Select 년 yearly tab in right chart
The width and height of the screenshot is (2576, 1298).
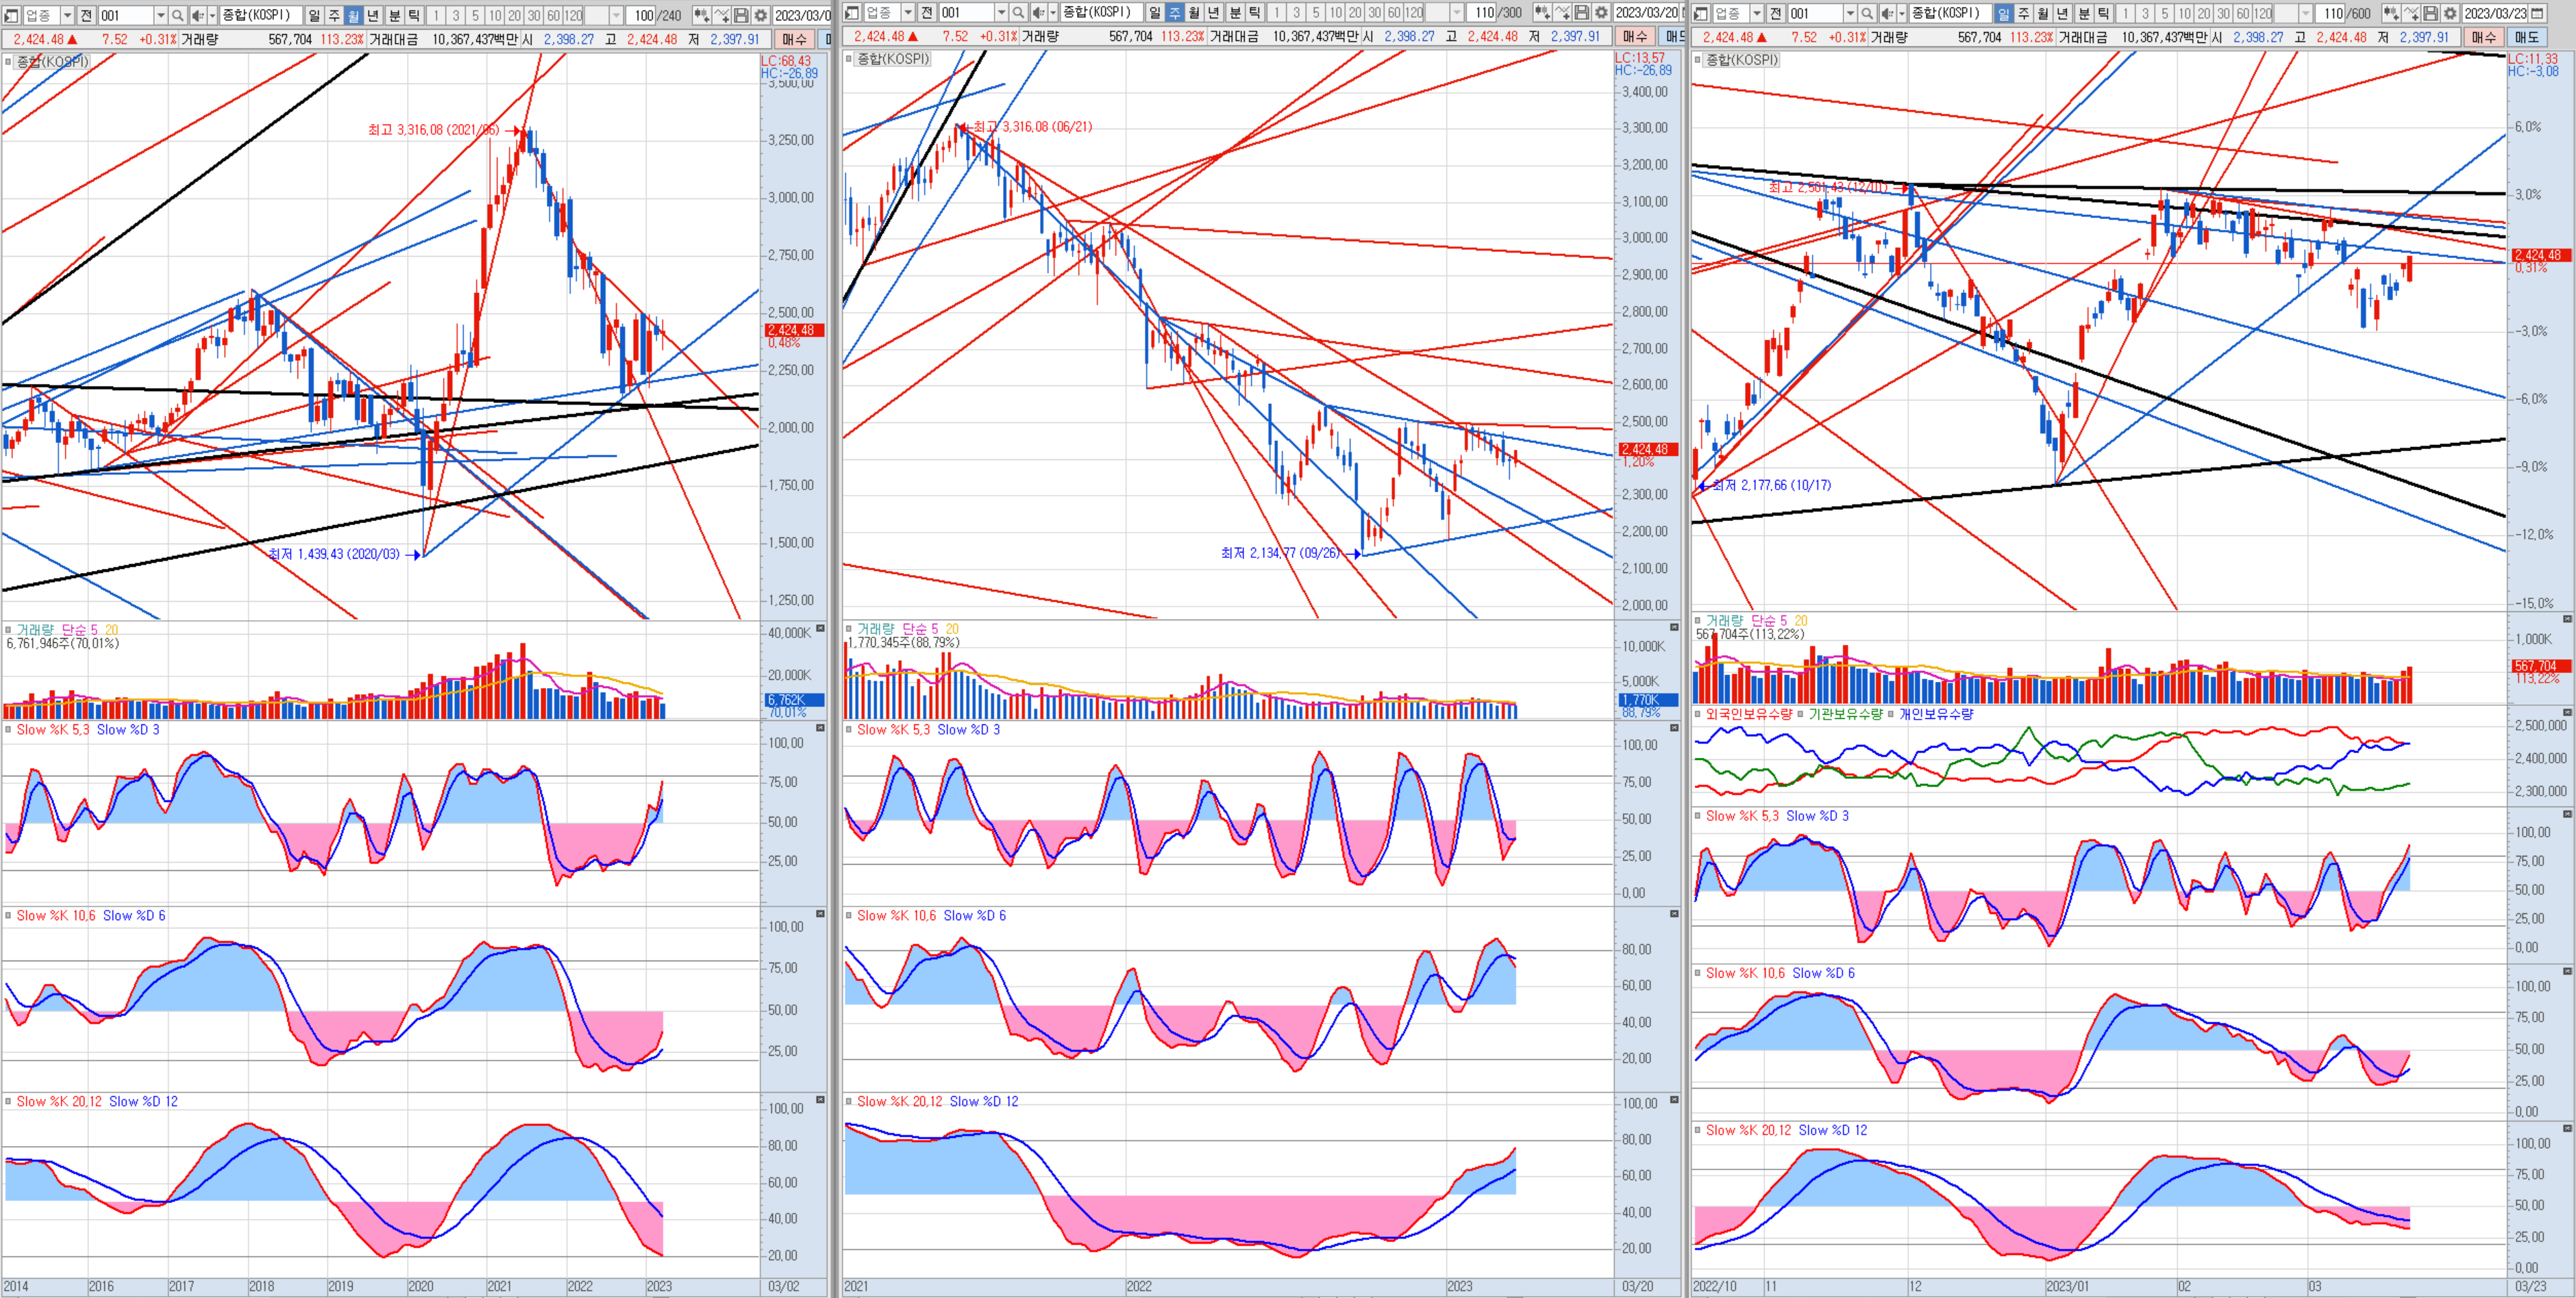click(x=2064, y=13)
